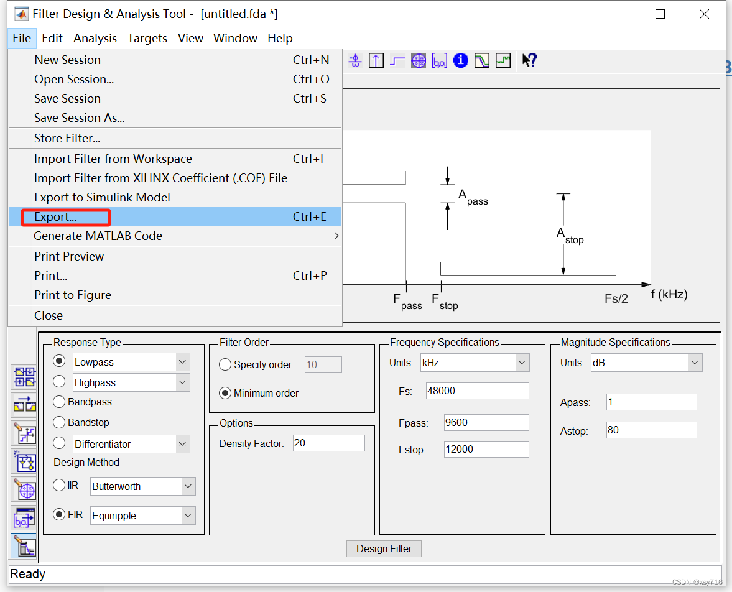
Task: Open the Equiripple FIR method dropdown
Action: coord(188,516)
